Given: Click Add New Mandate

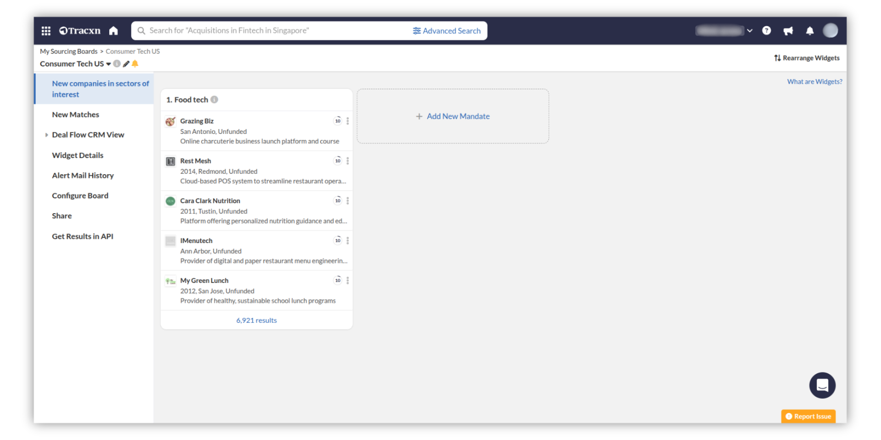Looking at the screenshot, I should 452,116.
